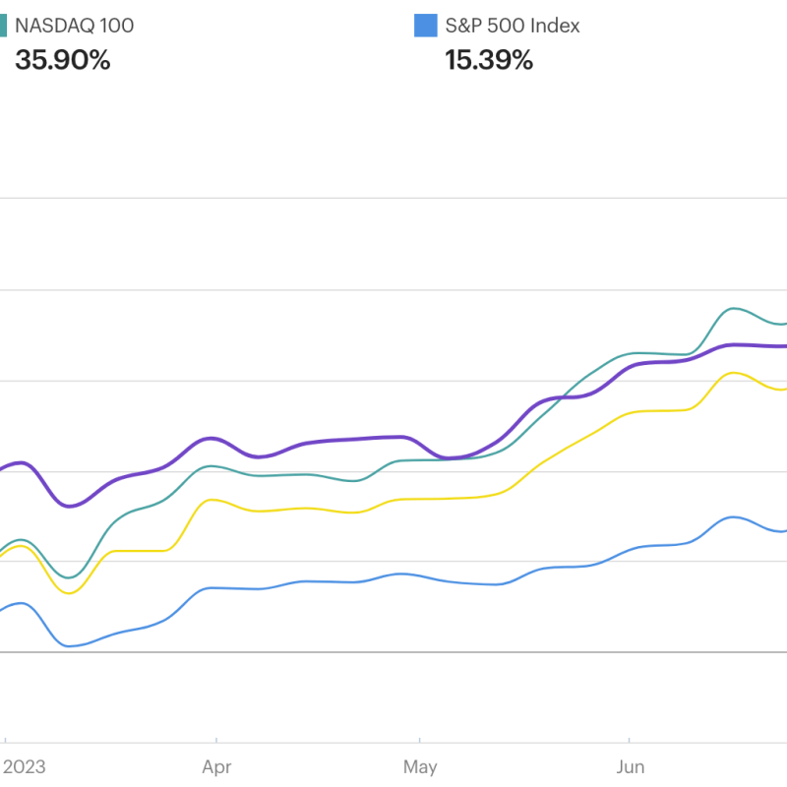Jump to the Apr label on the x-axis
Image resolution: width=787 pixels, height=787 pixels.
pos(215,766)
